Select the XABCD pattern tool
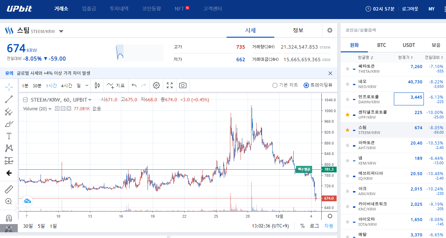The width and height of the screenshot is (446, 238). [x=9, y=148]
